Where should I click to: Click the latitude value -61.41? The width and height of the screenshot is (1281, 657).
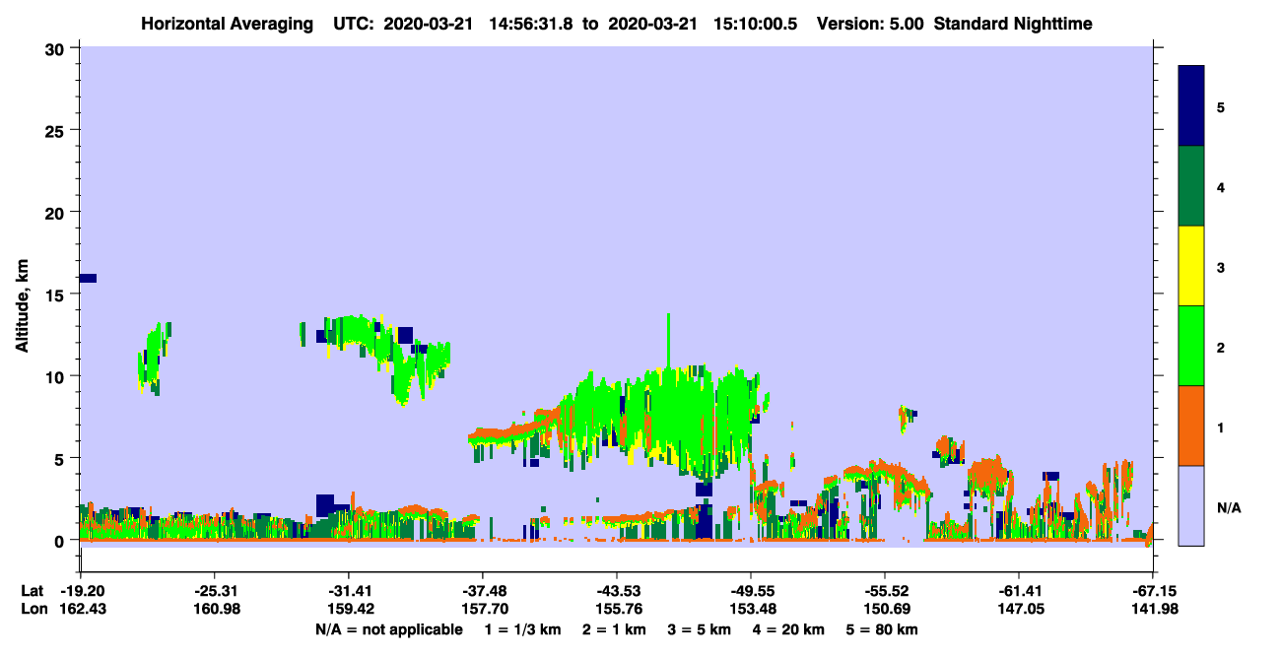1018,591
